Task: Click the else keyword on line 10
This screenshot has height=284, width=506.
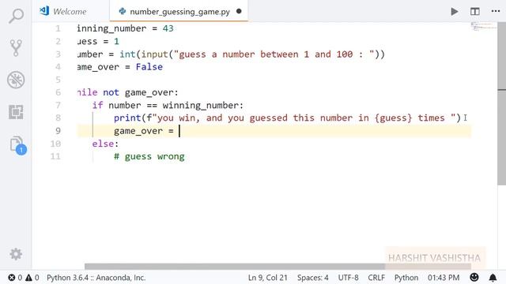Action: click(x=103, y=144)
